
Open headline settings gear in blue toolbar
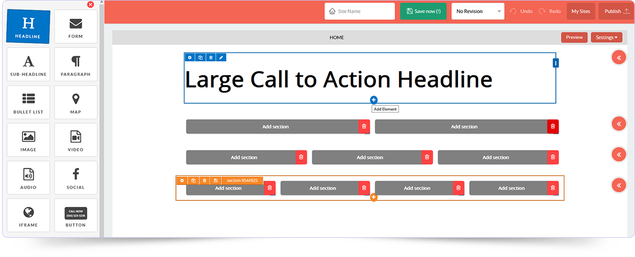coord(189,57)
